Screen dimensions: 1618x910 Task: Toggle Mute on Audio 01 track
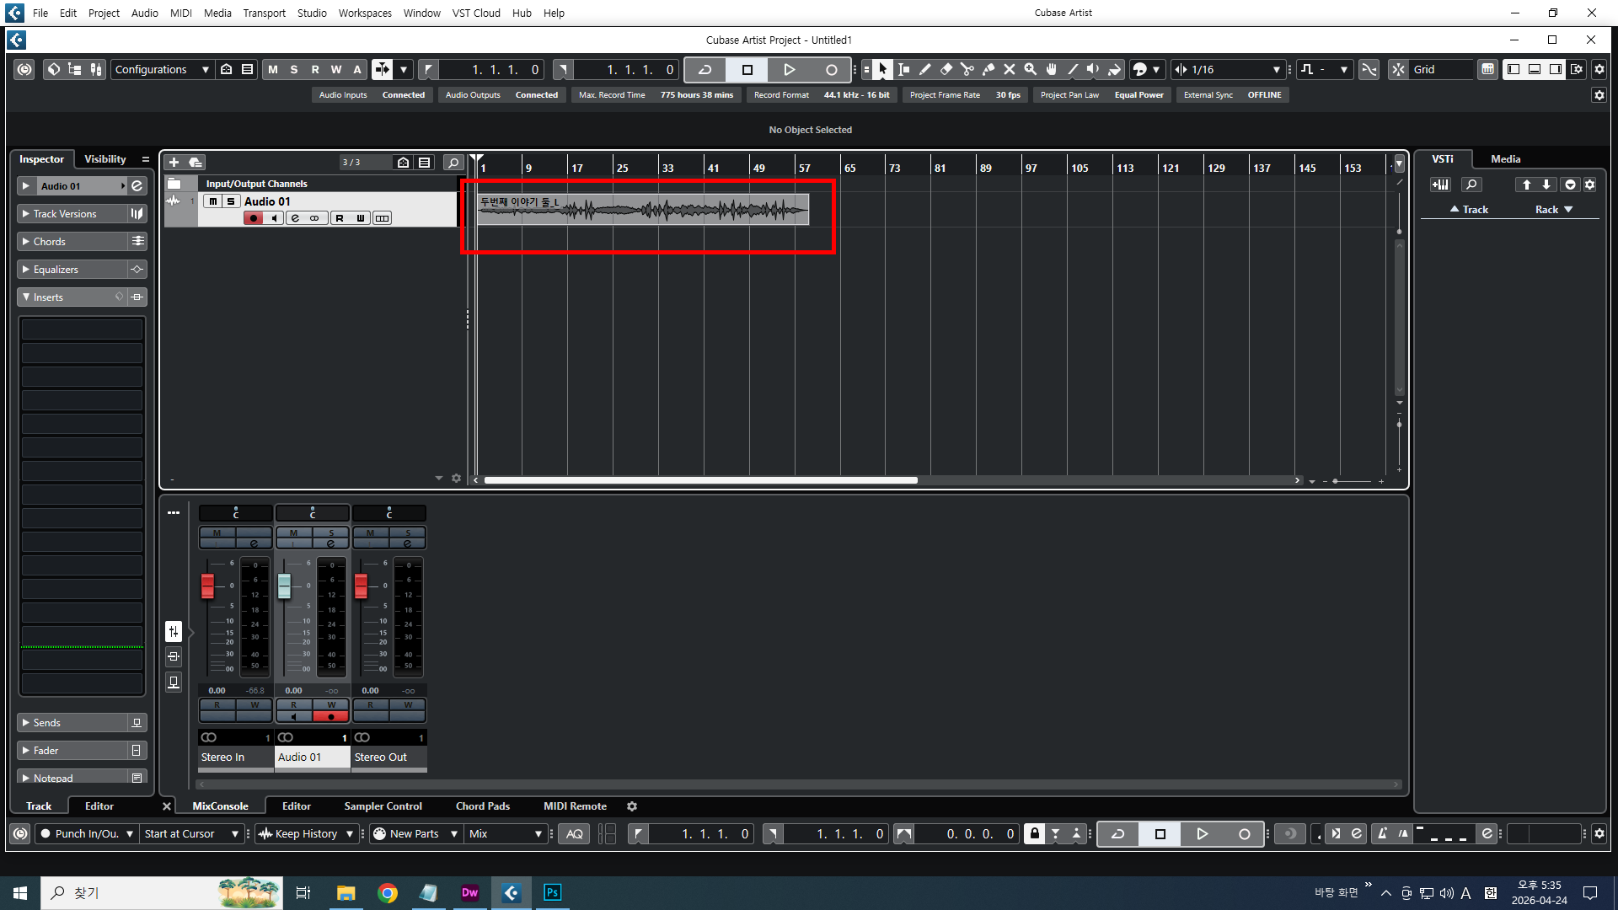(x=213, y=201)
